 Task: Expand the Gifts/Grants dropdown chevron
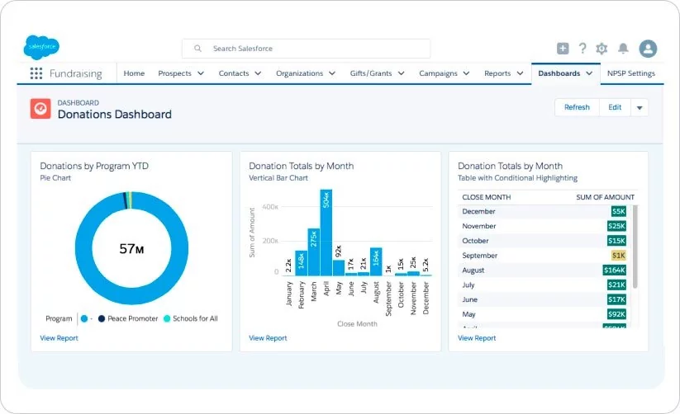click(x=401, y=73)
